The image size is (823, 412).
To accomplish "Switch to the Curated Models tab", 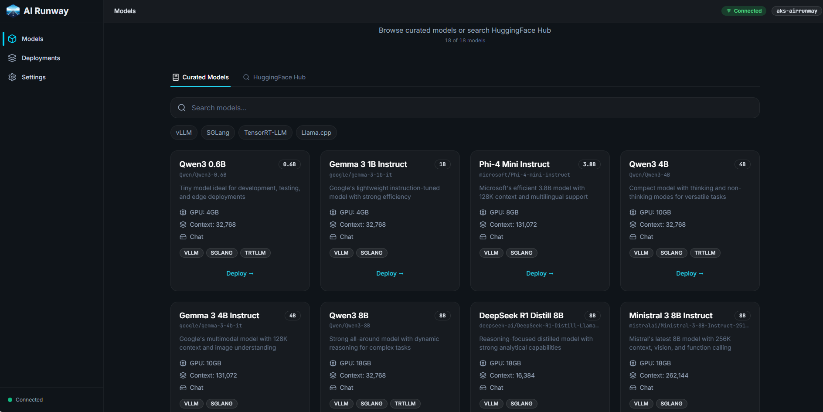I will click(201, 77).
